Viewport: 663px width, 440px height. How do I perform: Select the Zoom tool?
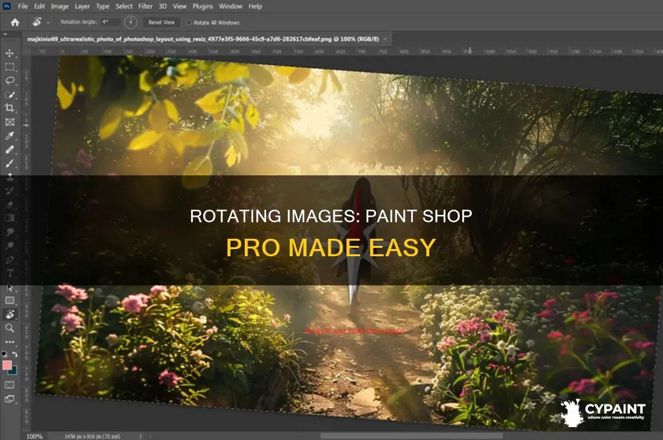coord(9,328)
